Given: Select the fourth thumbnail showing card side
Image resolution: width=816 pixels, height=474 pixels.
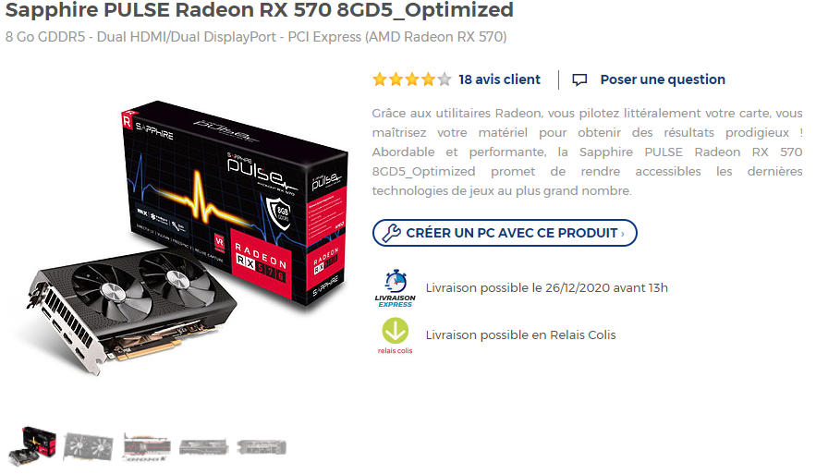Looking at the screenshot, I should [203, 447].
